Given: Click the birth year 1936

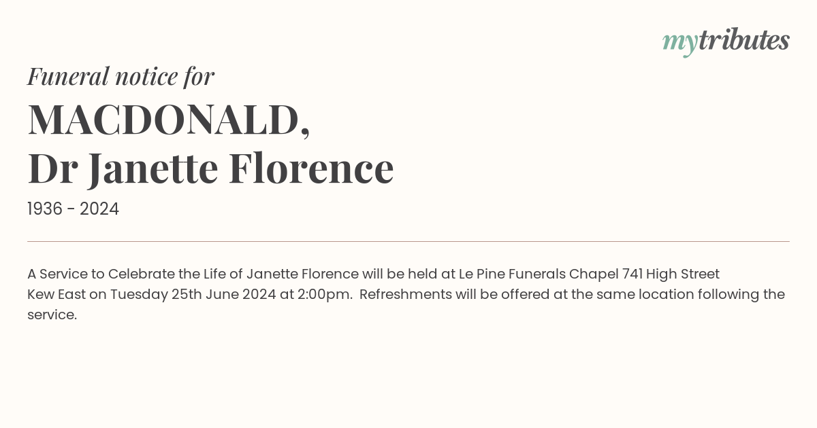Looking at the screenshot, I should pos(45,209).
